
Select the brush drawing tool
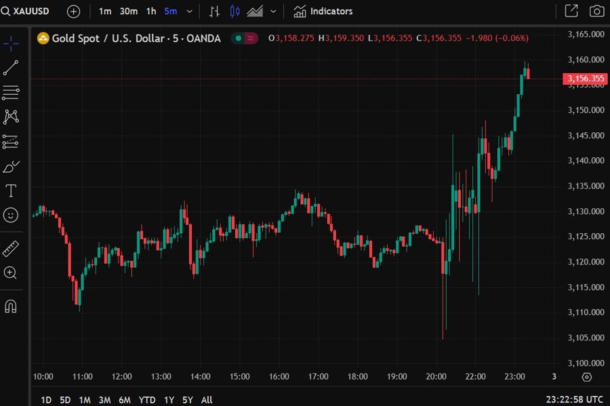click(x=11, y=167)
